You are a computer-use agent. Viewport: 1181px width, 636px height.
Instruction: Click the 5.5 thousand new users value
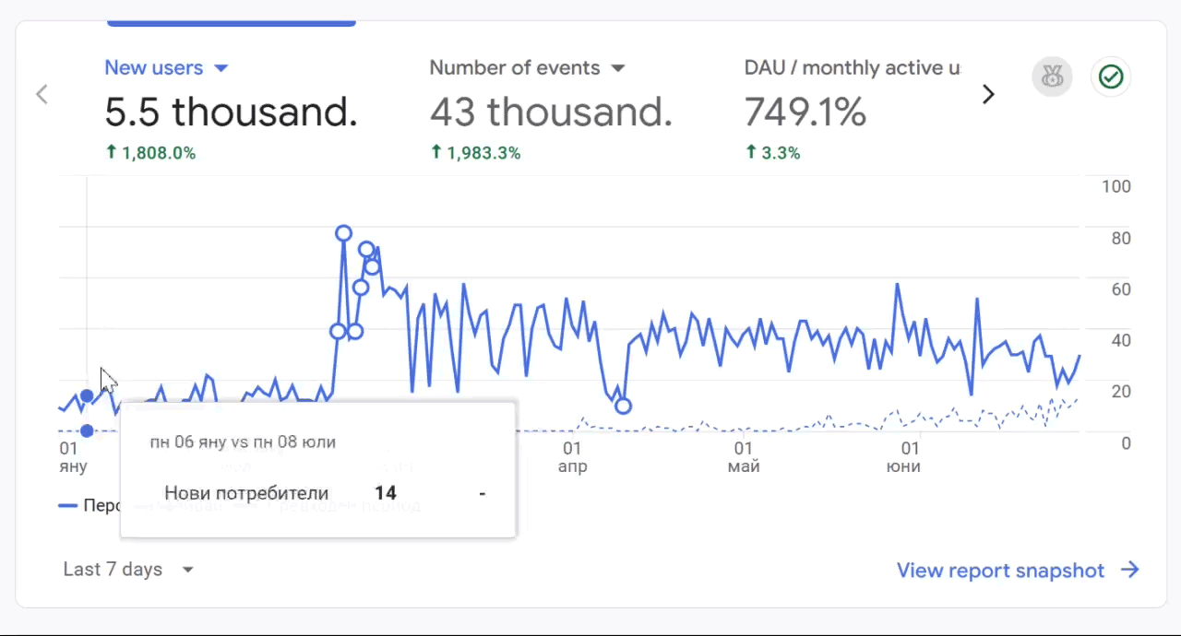[x=231, y=112]
